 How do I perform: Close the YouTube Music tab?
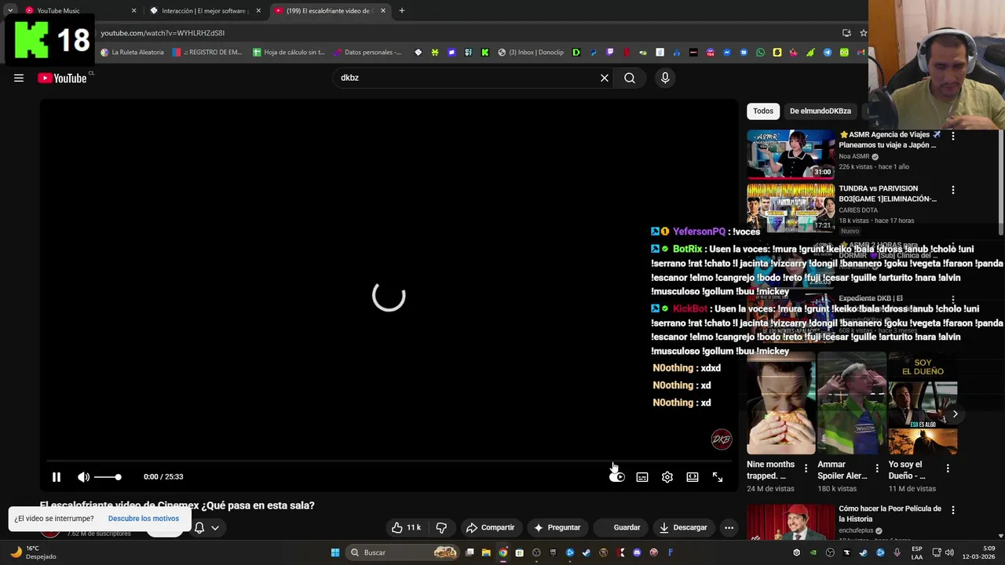point(133,11)
